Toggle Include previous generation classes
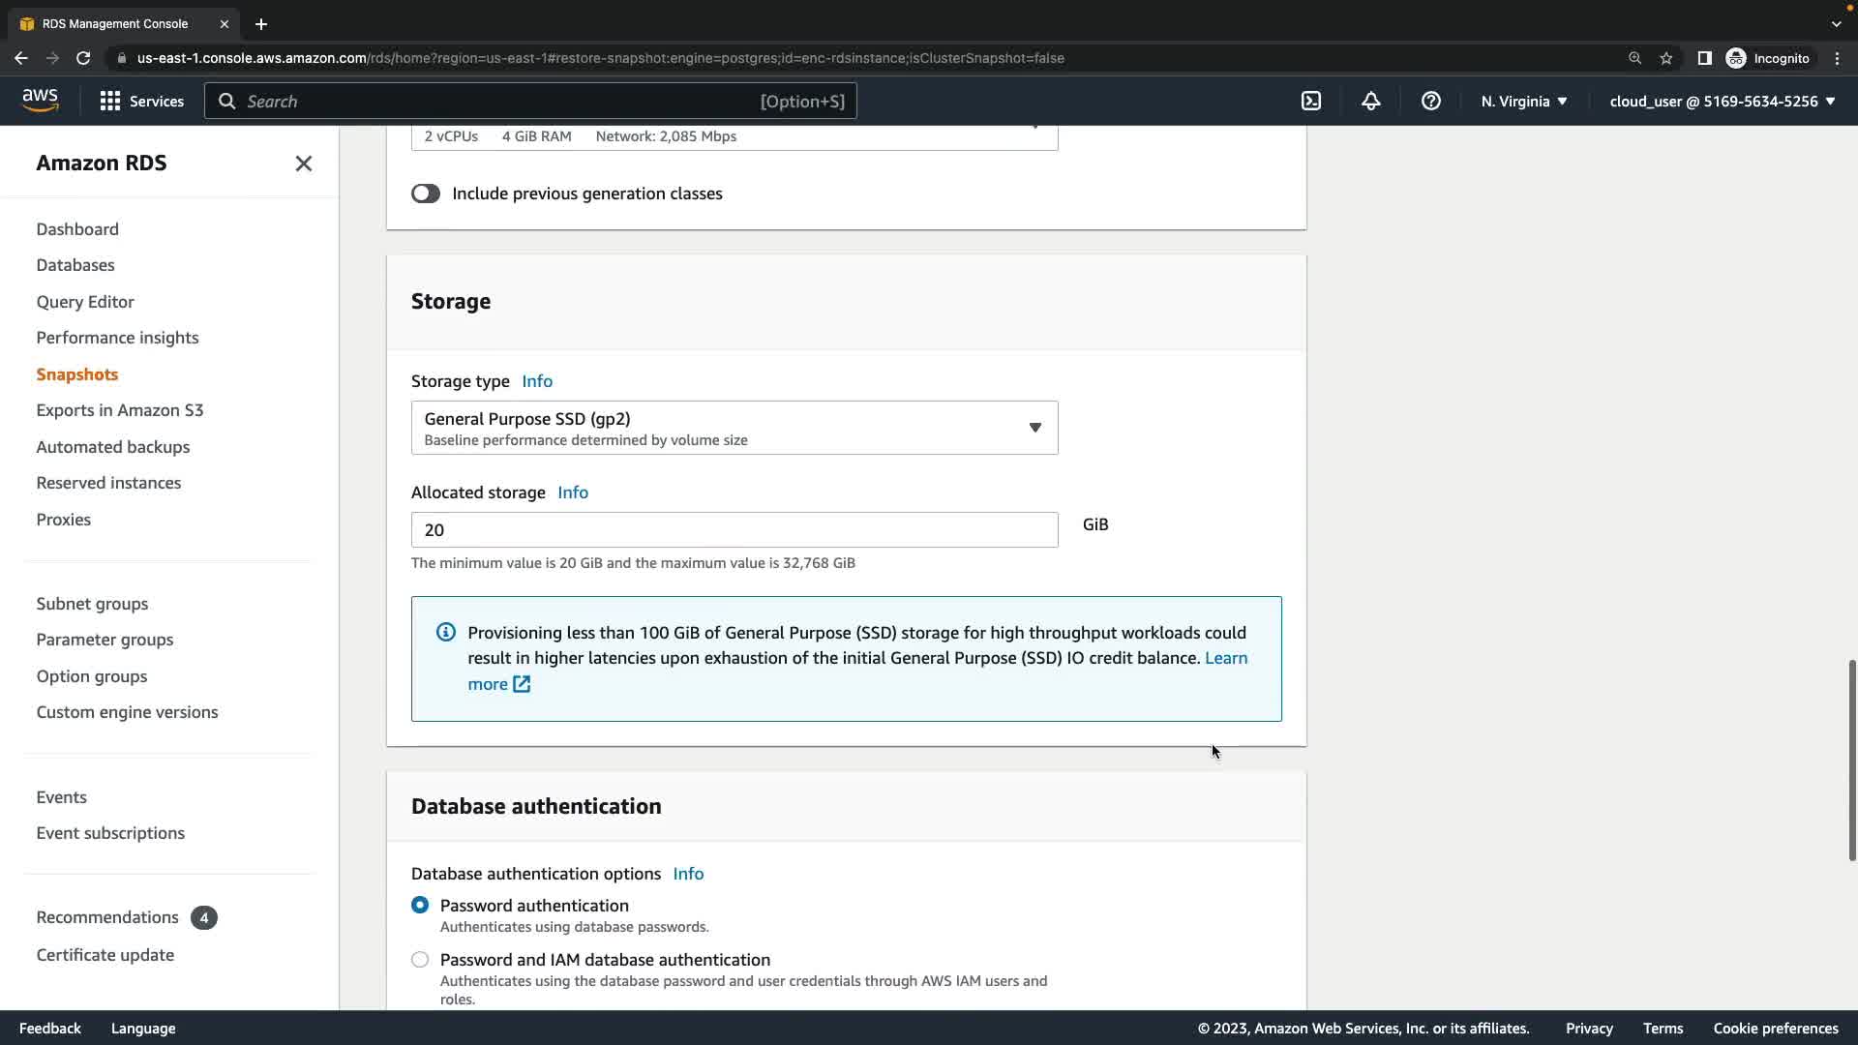The image size is (1858, 1045). pos(426,194)
